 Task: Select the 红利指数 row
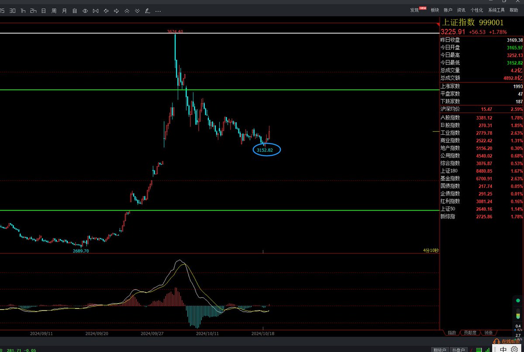[x=482, y=201]
